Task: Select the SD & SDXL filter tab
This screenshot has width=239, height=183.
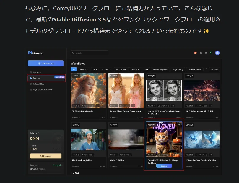Action: coord(136,69)
